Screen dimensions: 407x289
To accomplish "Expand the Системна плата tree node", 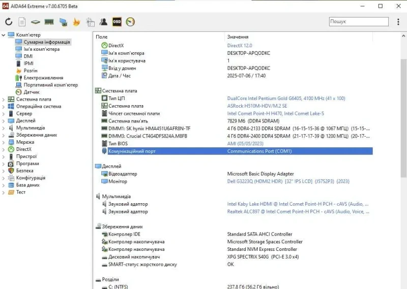I will click(4, 99).
